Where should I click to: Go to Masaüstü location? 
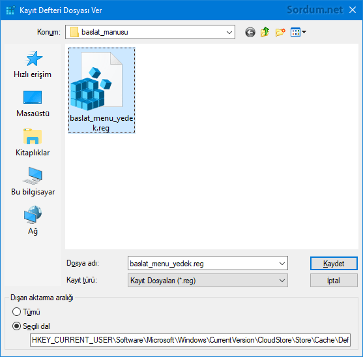(33, 104)
